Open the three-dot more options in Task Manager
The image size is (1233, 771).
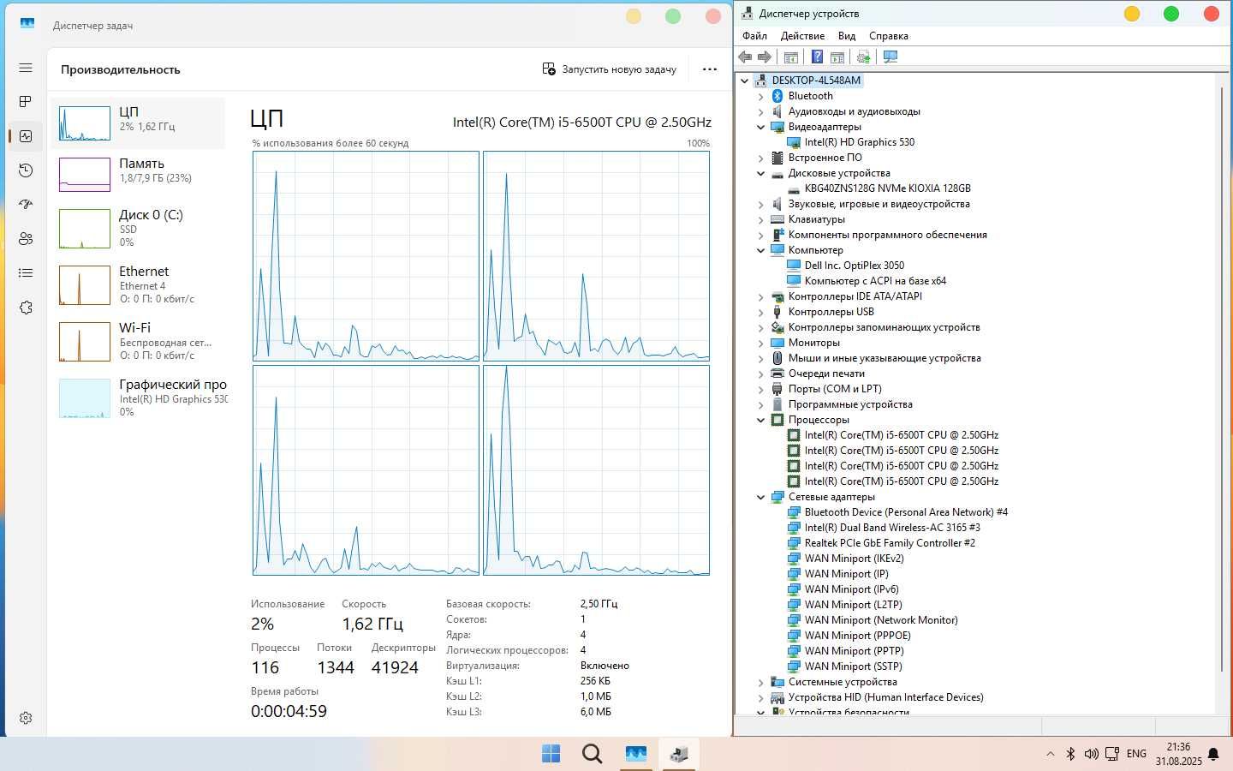[710, 69]
